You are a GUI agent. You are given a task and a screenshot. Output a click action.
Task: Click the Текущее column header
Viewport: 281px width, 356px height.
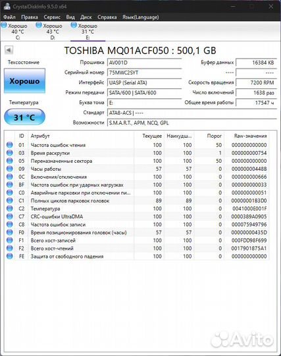(149, 136)
